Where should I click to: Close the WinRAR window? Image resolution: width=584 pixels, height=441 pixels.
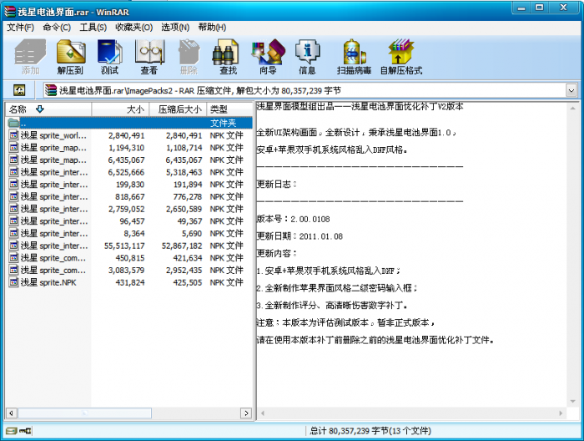tap(564, 8)
